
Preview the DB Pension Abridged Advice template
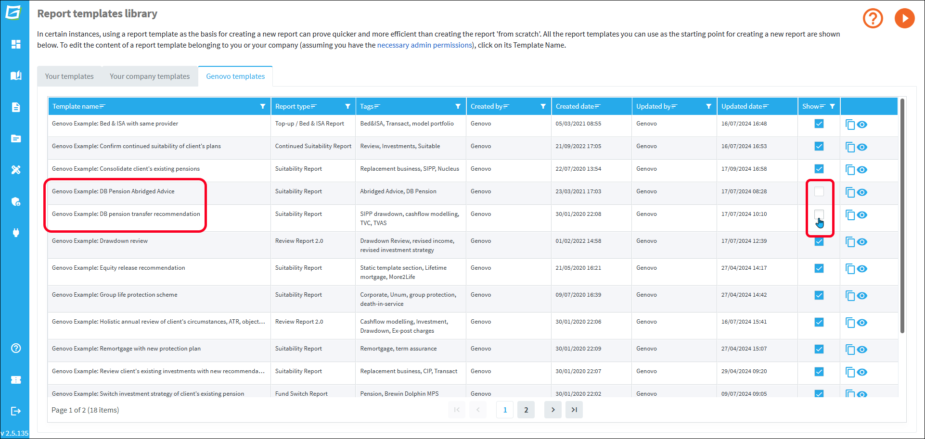point(862,192)
